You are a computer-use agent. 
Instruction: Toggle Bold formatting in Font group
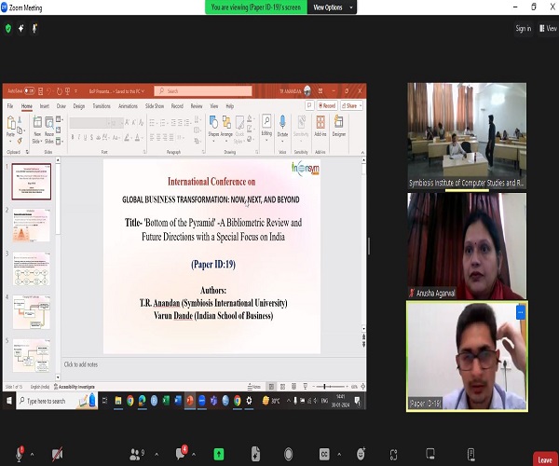click(73, 138)
